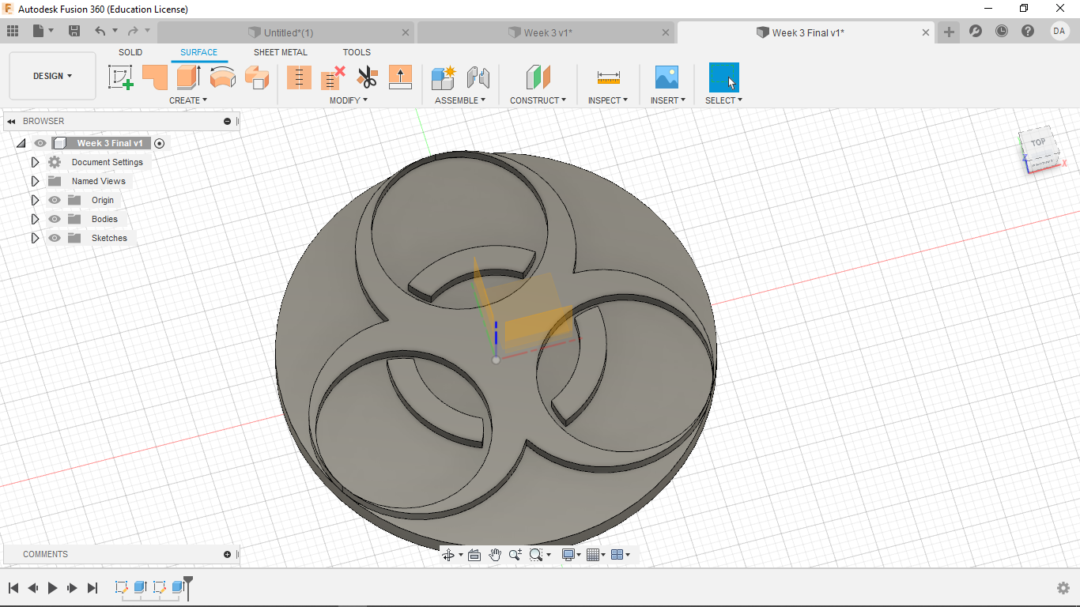Screen dimensions: 1080x607
Task: Select the Zoom tool in navigation bar
Action: click(x=515, y=555)
